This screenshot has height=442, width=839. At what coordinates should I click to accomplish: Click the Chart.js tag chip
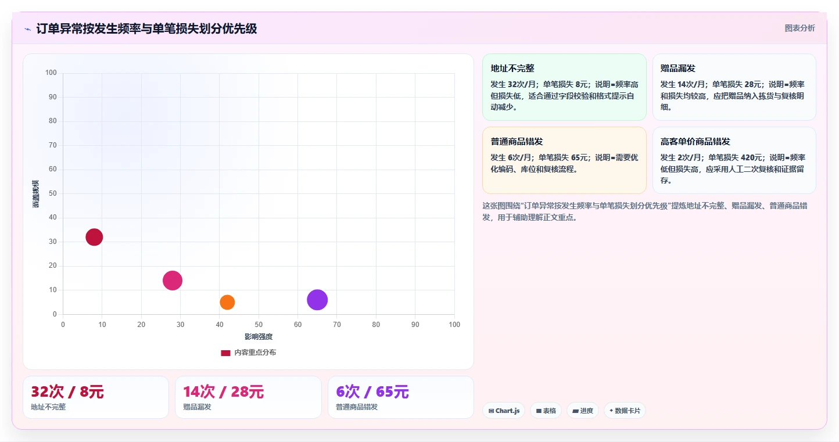(504, 411)
